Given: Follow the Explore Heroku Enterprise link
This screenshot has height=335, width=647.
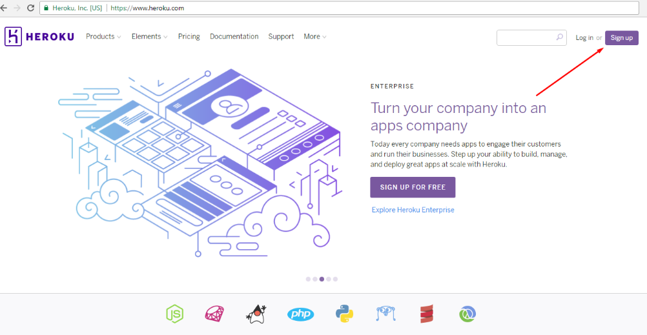Looking at the screenshot, I should [x=413, y=210].
